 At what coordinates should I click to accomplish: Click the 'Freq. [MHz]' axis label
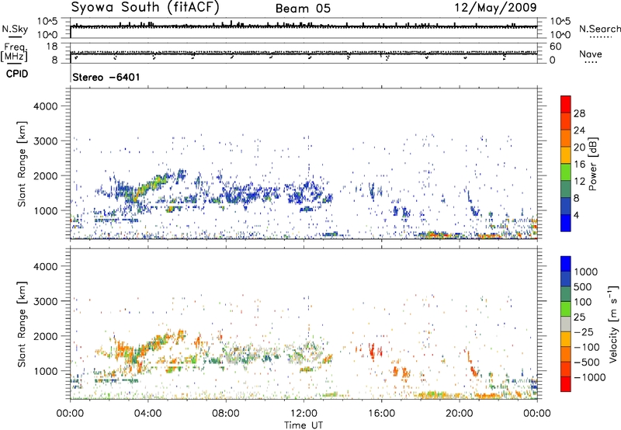coord(15,53)
